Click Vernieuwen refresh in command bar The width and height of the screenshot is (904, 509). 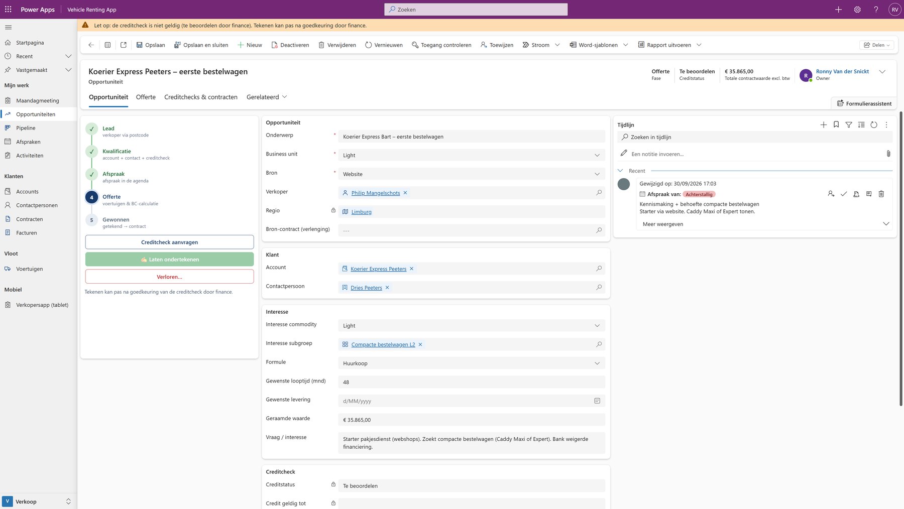coord(384,45)
